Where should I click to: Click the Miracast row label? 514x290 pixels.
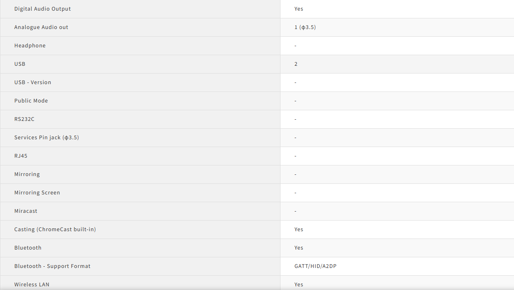coord(26,211)
